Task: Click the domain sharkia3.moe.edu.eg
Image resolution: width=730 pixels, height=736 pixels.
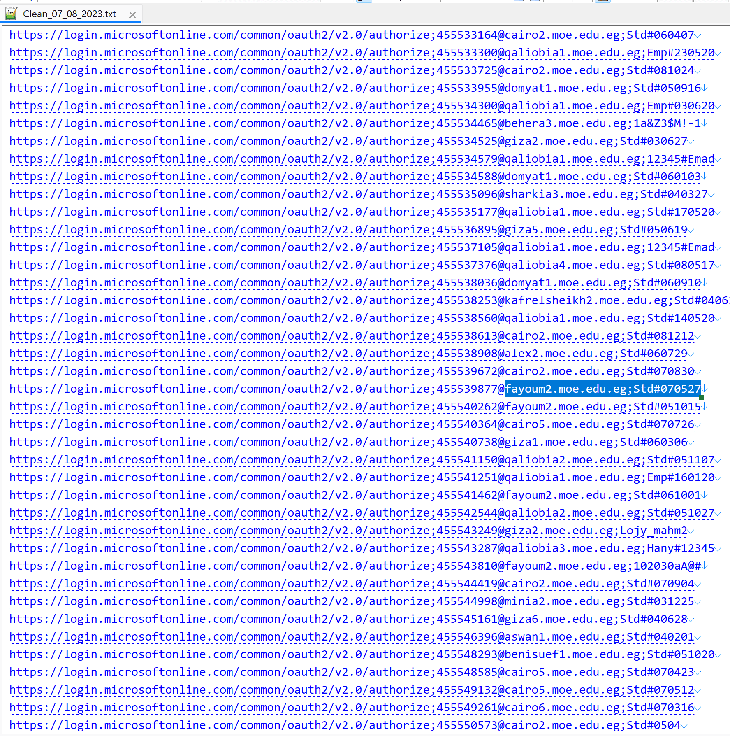Action: tap(569, 194)
